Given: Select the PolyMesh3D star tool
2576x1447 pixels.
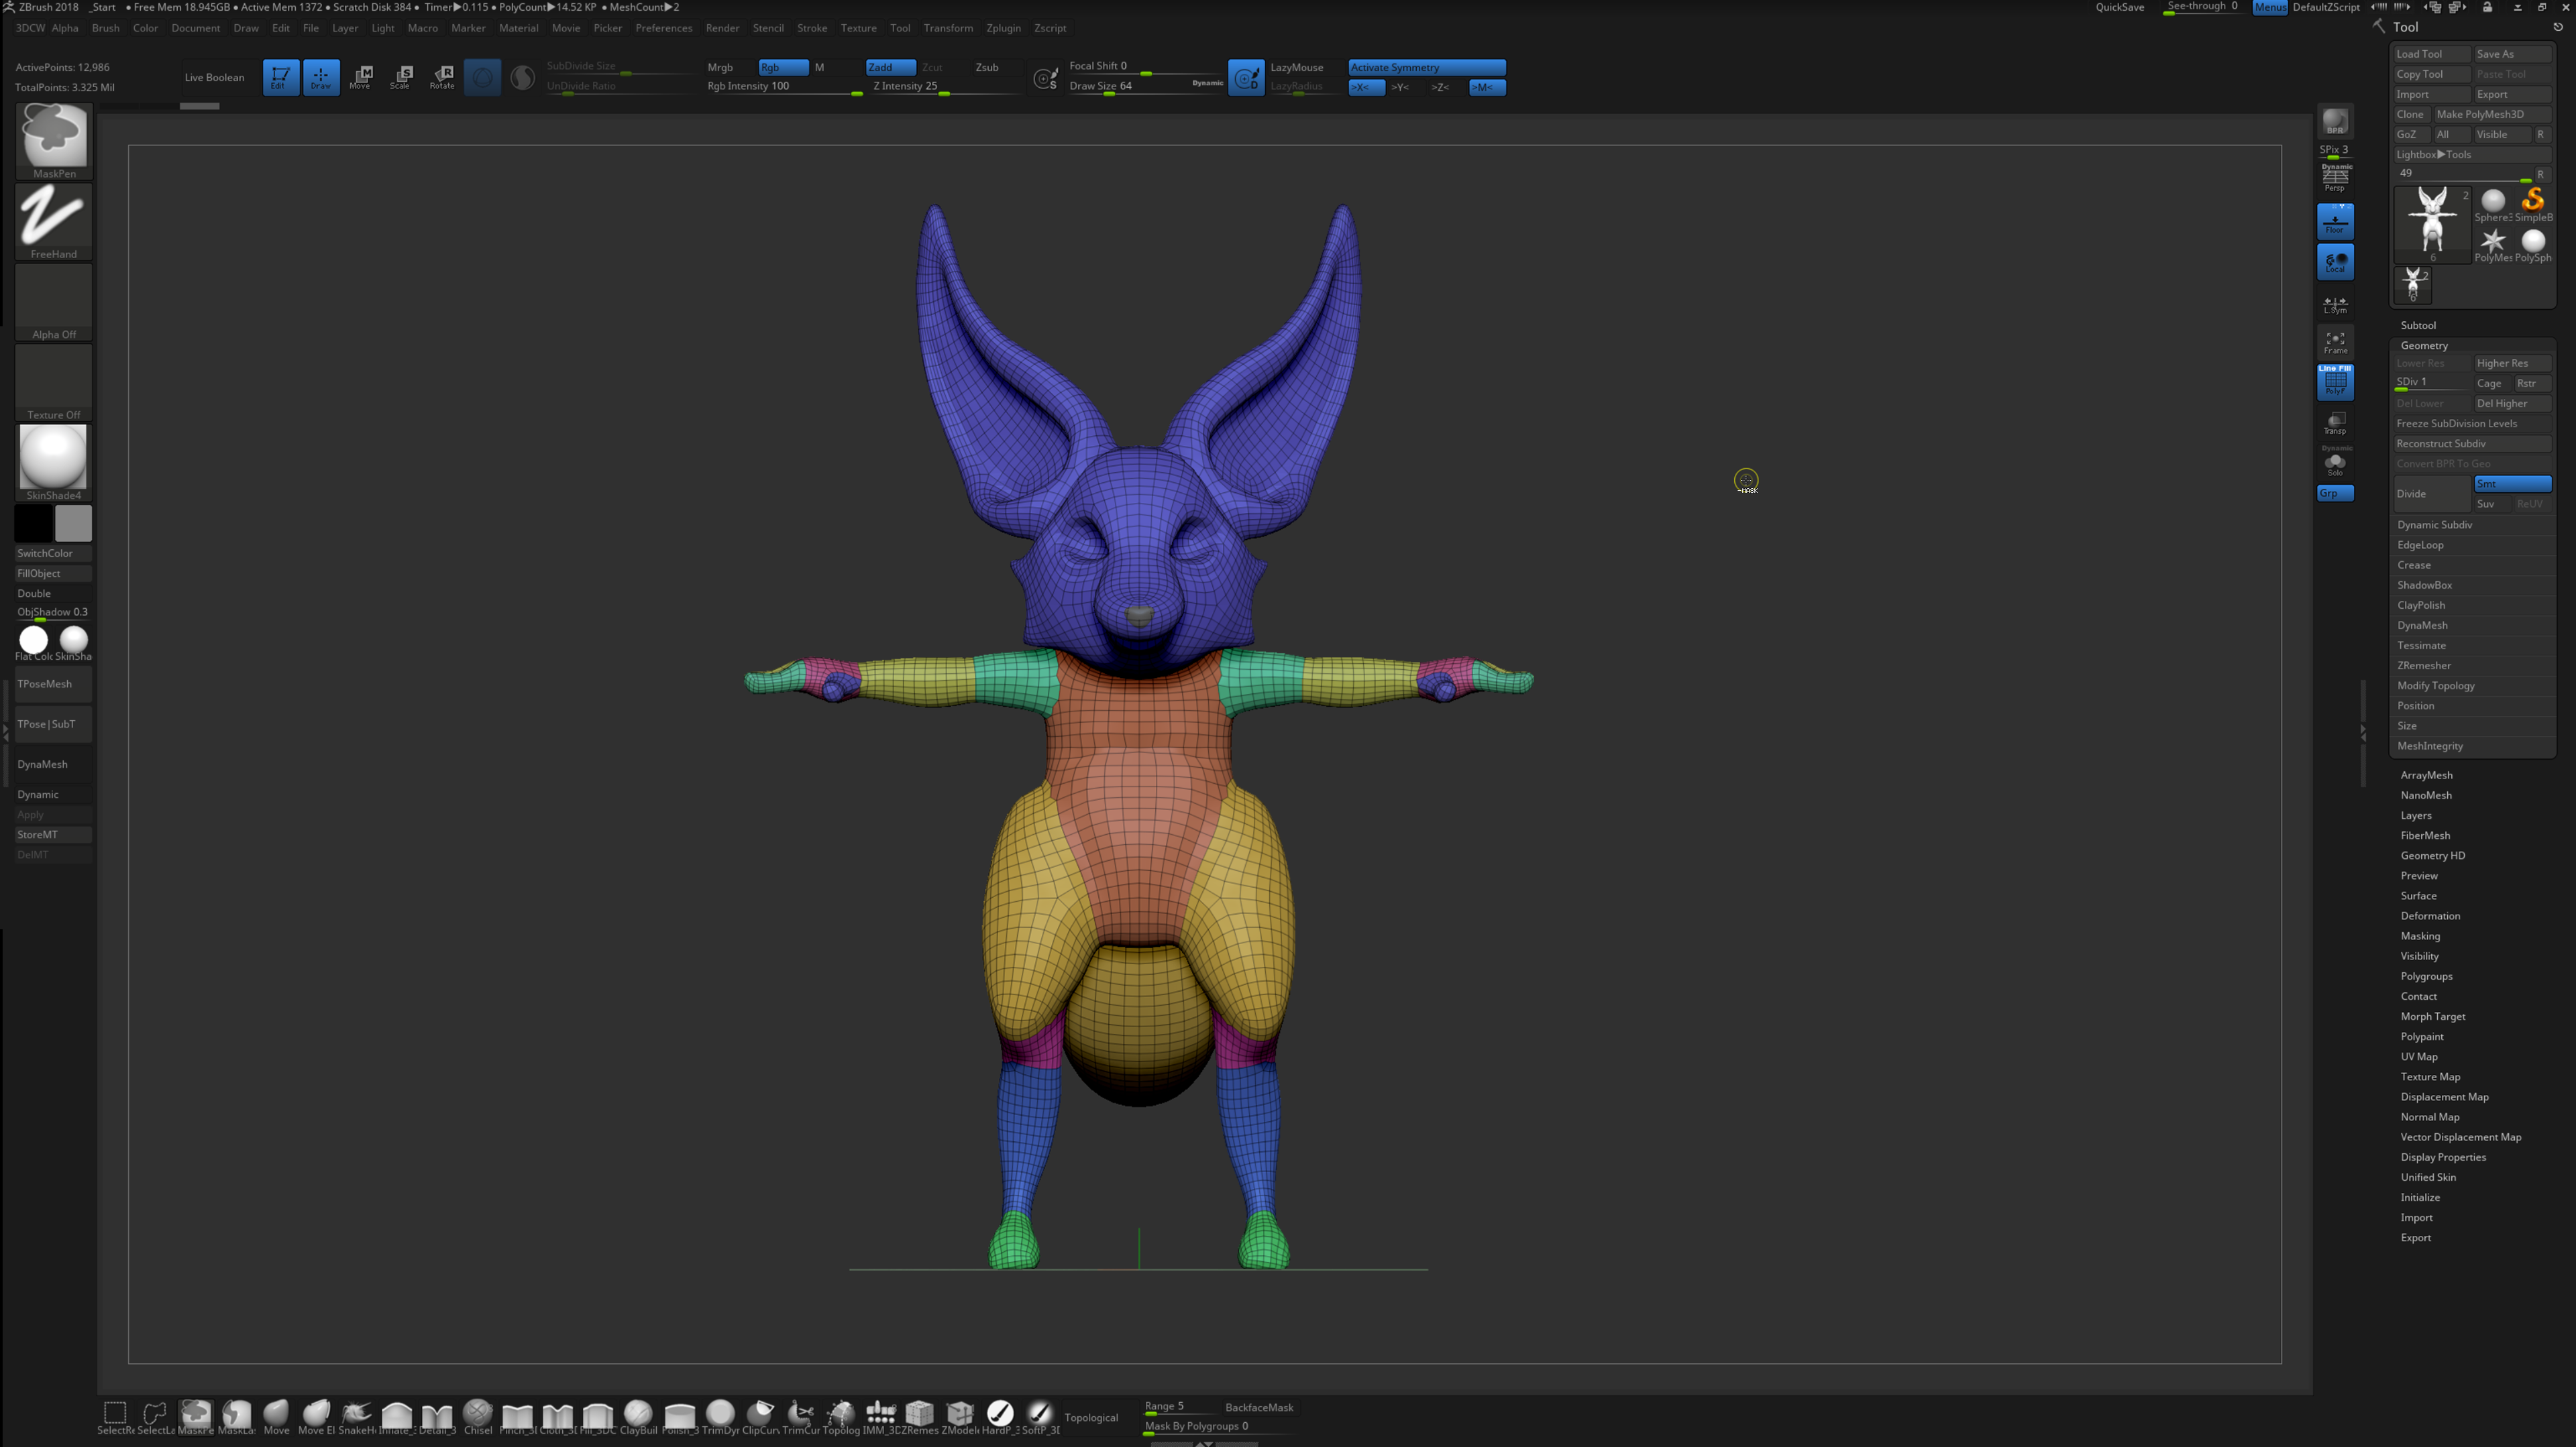Looking at the screenshot, I should pos(2493,245).
